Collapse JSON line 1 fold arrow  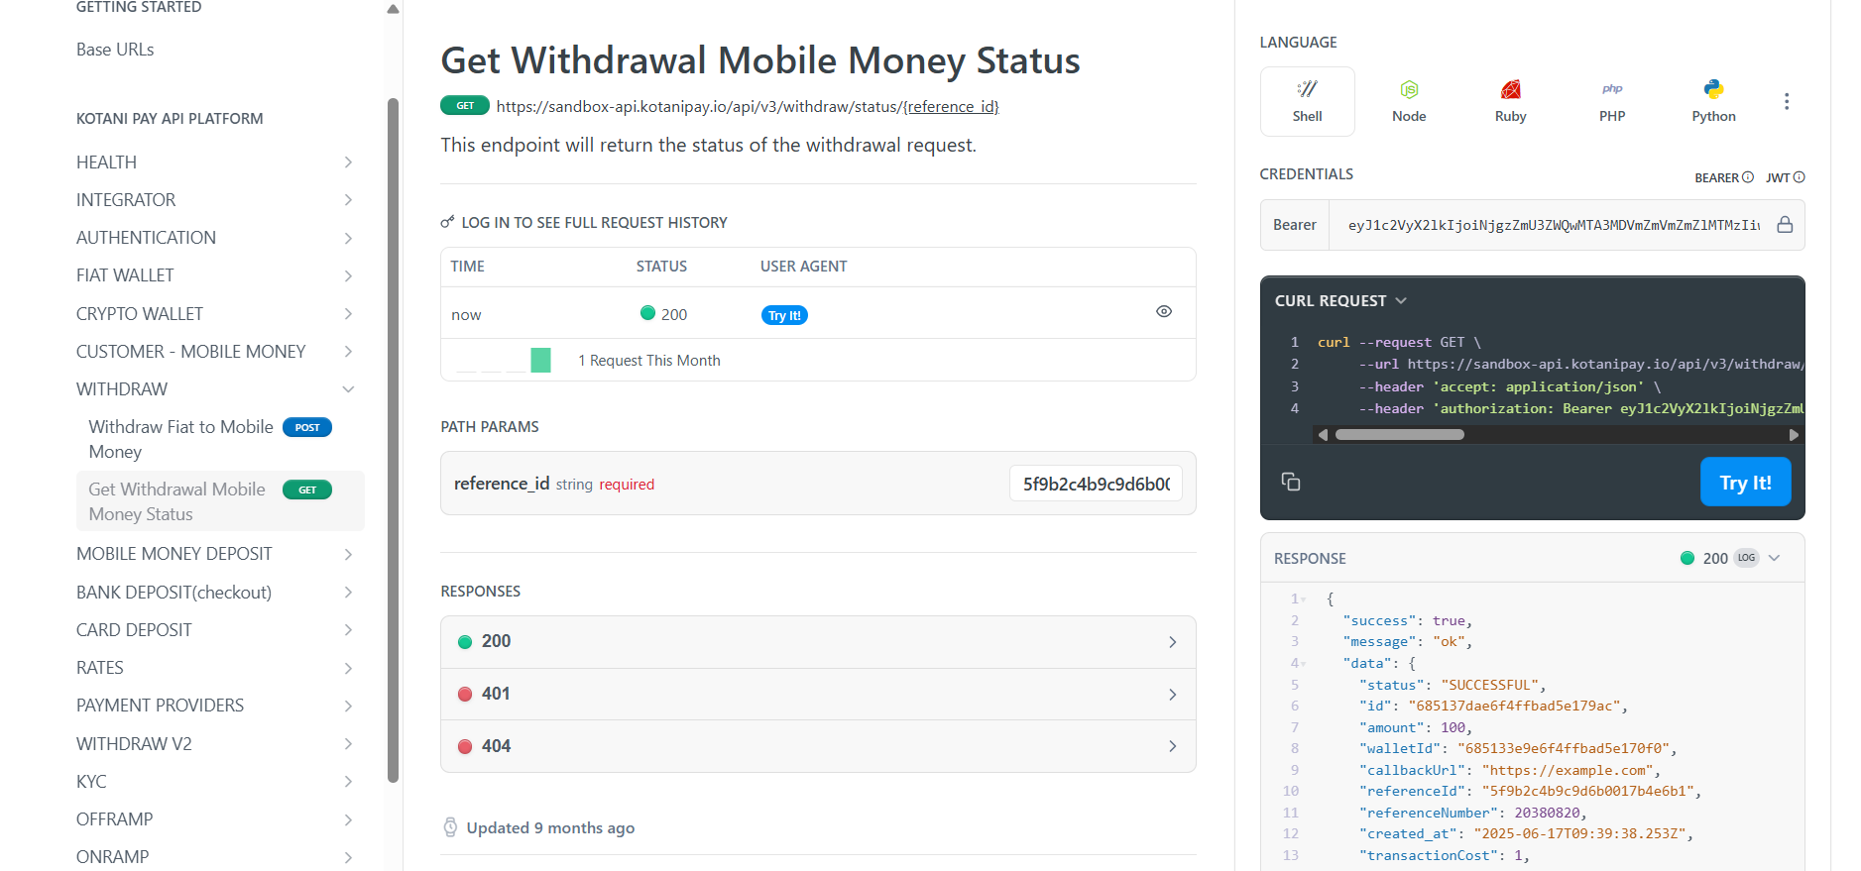click(1304, 599)
